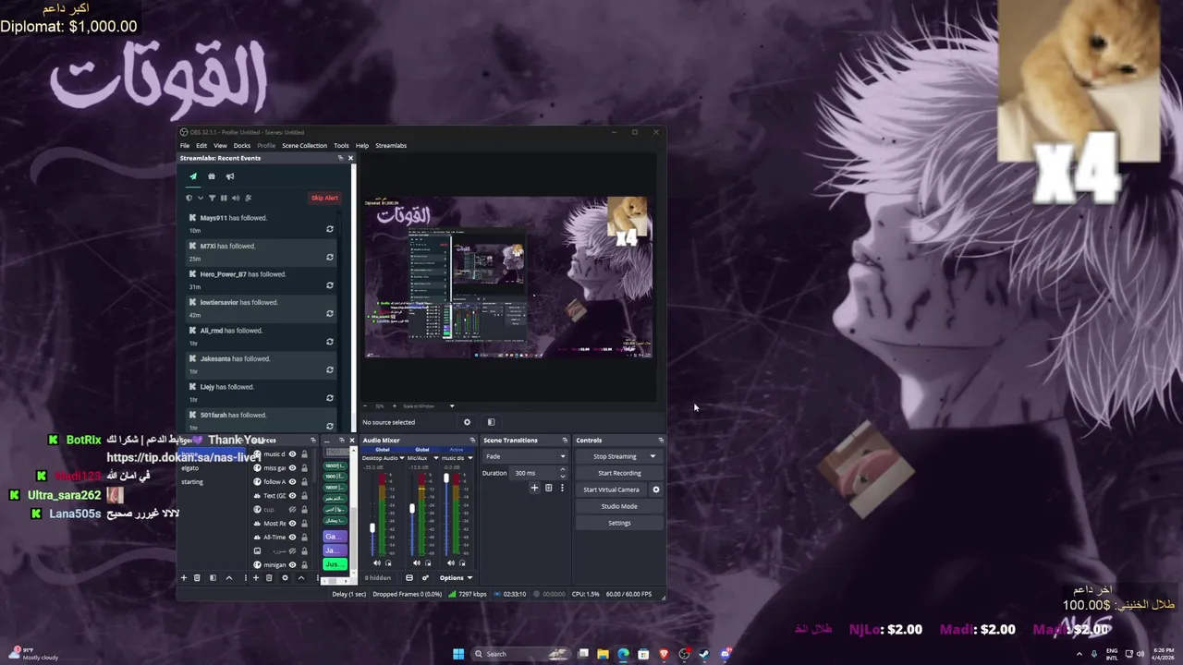Expand the events chevron next to shield

click(201, 198)
